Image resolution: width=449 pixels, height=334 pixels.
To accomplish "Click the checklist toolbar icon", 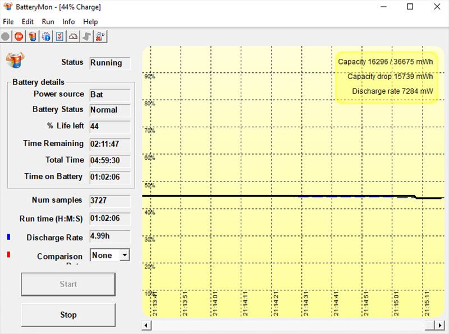I will click(59, 36).
